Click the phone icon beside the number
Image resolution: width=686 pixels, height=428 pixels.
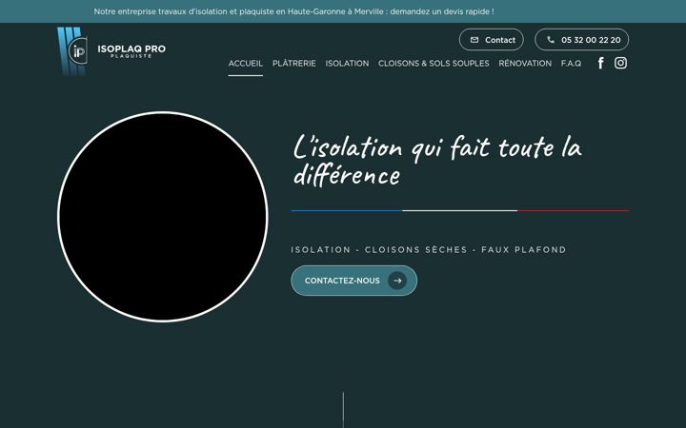tap(551, 40)
